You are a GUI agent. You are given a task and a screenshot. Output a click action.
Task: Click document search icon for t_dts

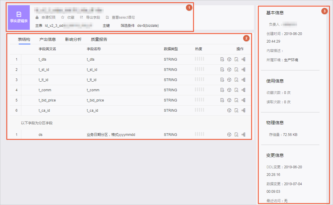(236, 59)
